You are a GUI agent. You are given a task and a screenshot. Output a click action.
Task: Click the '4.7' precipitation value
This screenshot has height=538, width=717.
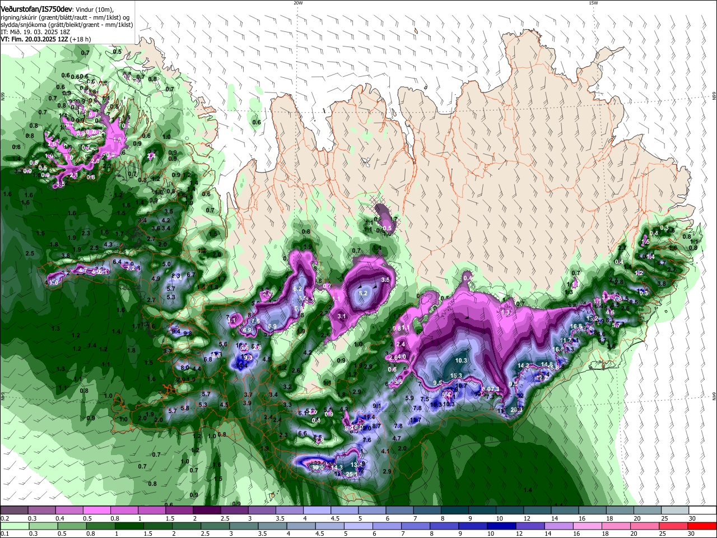pyautogui.click(x=397, y=439)
